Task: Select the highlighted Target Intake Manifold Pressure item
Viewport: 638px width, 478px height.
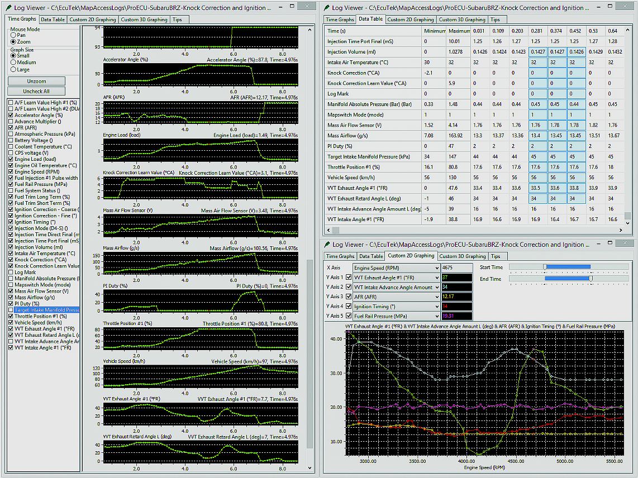Action: pos(47,310)
